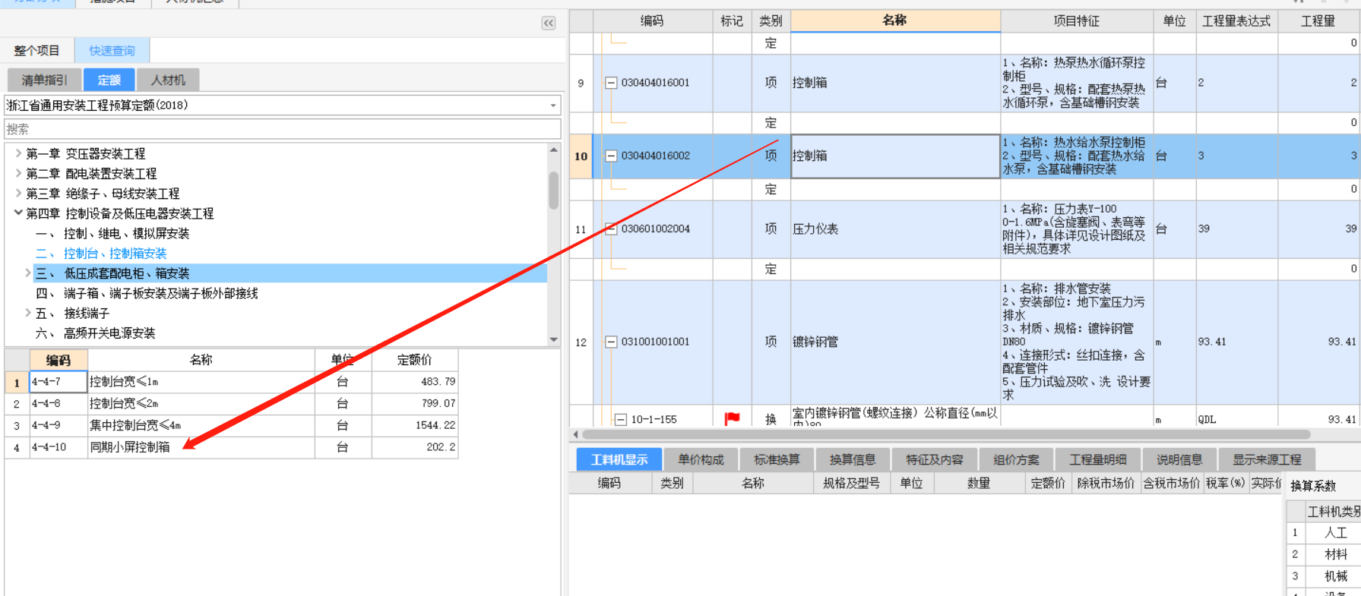Open the 单价构成 tab
1361x596 pixels.
tap(701, 459)
